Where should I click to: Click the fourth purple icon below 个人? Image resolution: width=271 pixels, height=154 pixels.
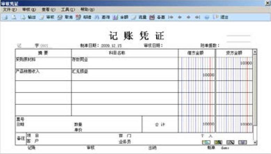tap(242, 142)
